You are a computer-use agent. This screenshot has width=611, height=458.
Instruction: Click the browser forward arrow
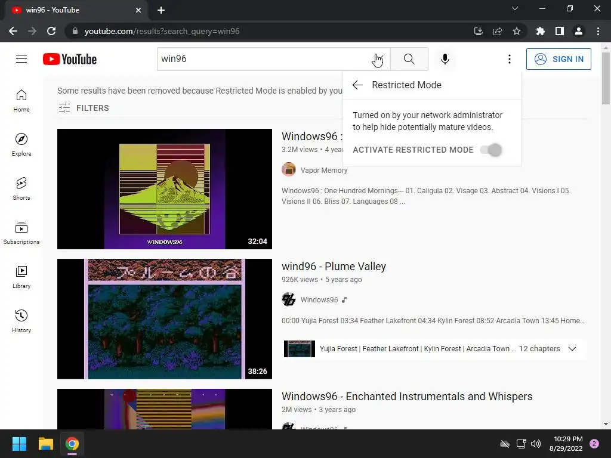coord(32,31)
